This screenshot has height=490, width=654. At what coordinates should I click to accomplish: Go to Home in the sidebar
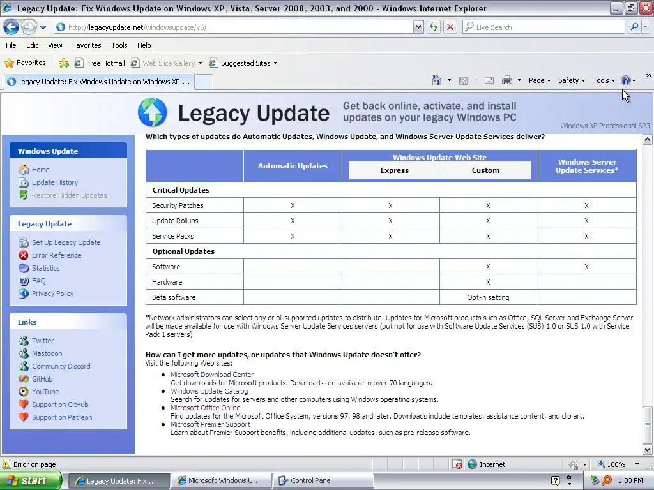40,170
